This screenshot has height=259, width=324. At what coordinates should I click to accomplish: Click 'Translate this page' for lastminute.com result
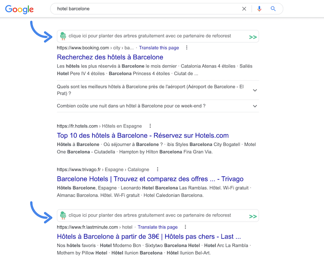tap(158, 227)
